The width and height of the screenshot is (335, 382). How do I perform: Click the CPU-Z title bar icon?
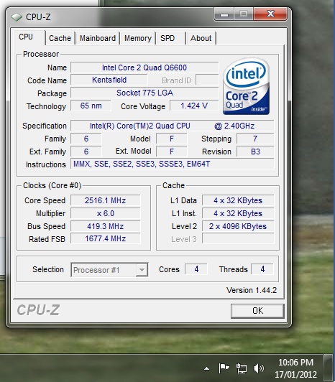pyautogui.click(x=17, y=17)
